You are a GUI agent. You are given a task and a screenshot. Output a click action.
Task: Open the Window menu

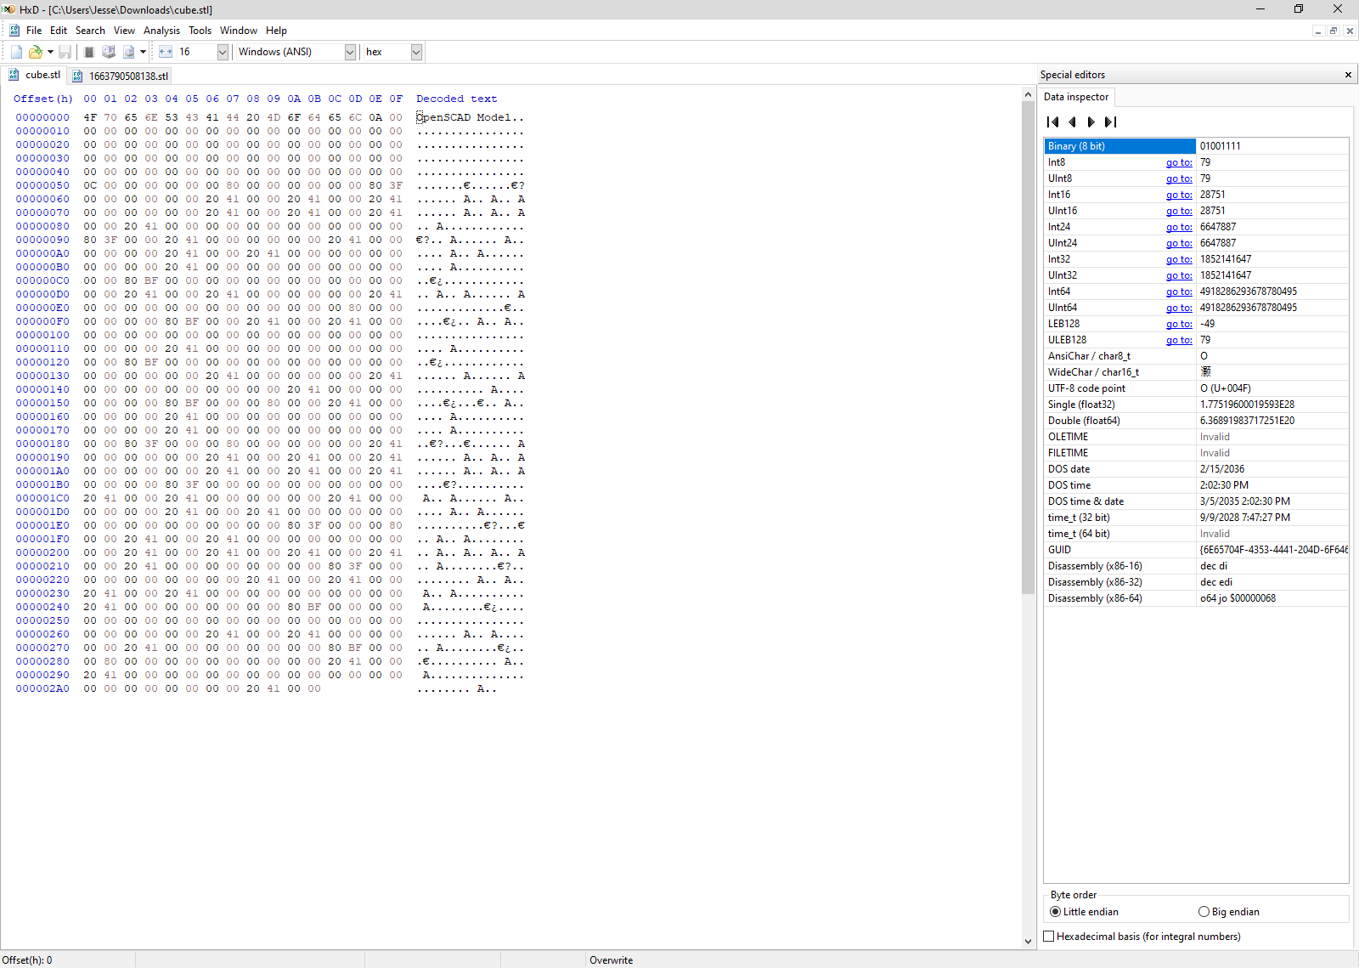239,31
